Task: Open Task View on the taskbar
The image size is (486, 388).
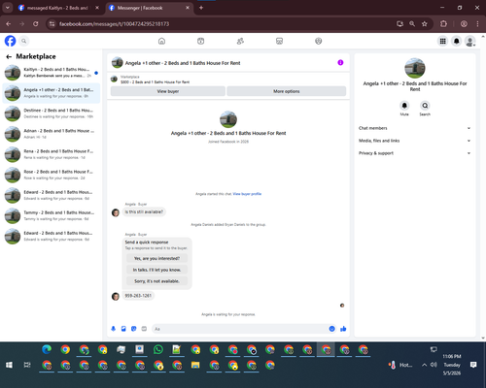Action: (x=27, y=365)
